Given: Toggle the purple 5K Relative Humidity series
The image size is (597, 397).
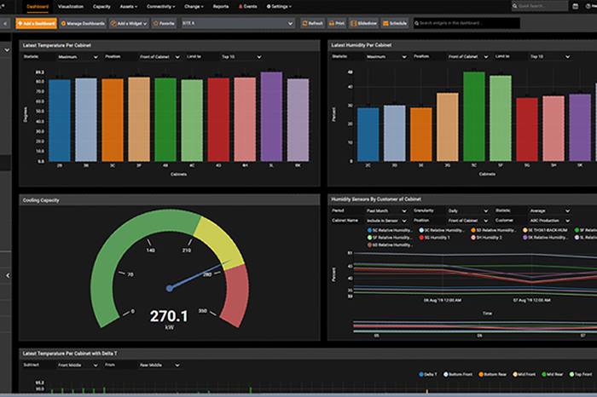Looking at the screenshot, I should pyautogui.click(x=545, y=238).
